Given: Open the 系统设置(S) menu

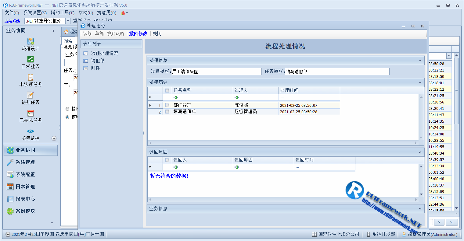Looking at the screenshot, I should pyautogui.click(x=35, y=13).
